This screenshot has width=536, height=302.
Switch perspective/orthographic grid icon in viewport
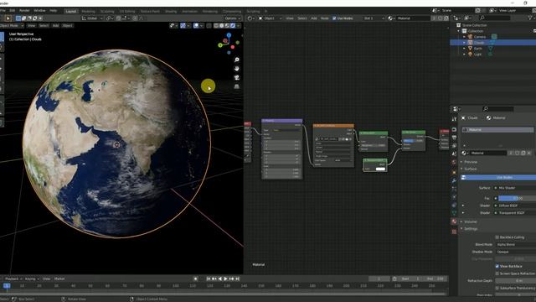point(236,86)
